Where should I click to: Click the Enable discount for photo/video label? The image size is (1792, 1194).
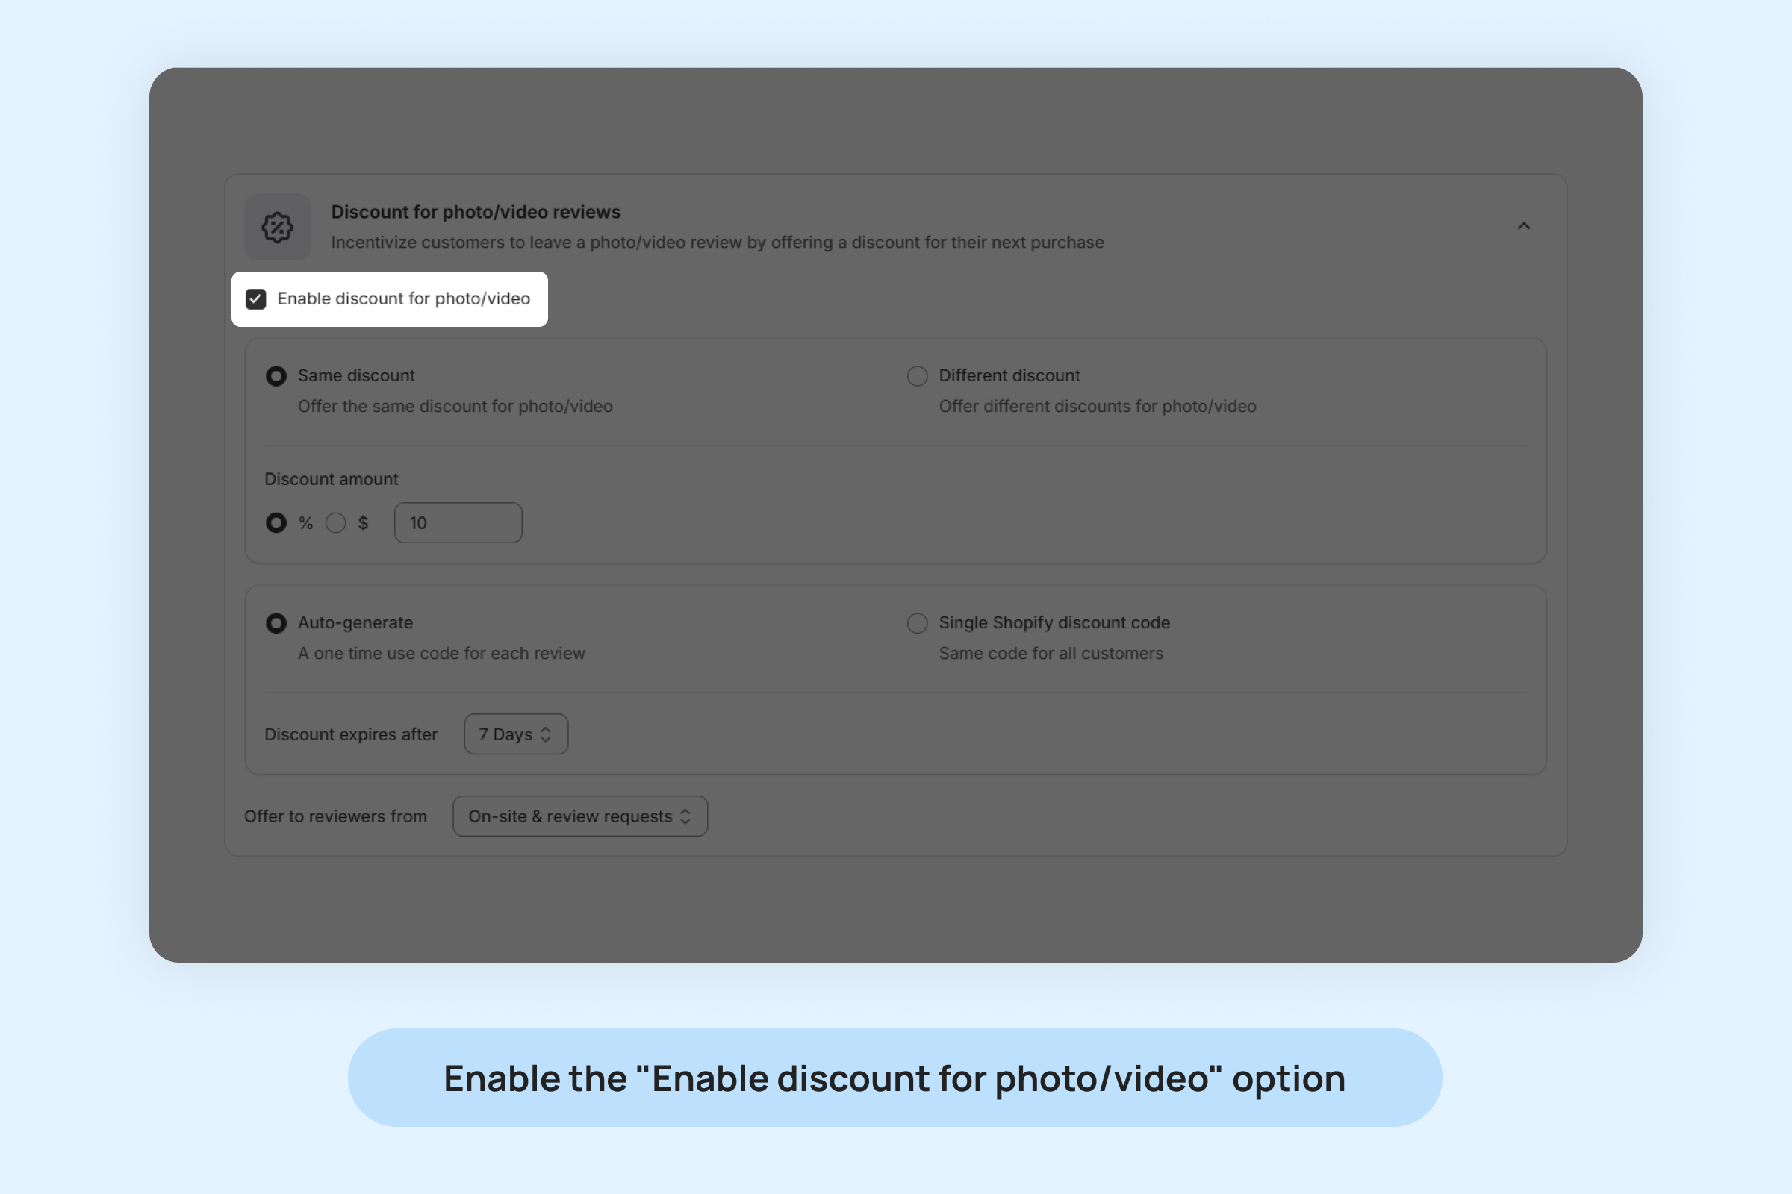(403, 299)
